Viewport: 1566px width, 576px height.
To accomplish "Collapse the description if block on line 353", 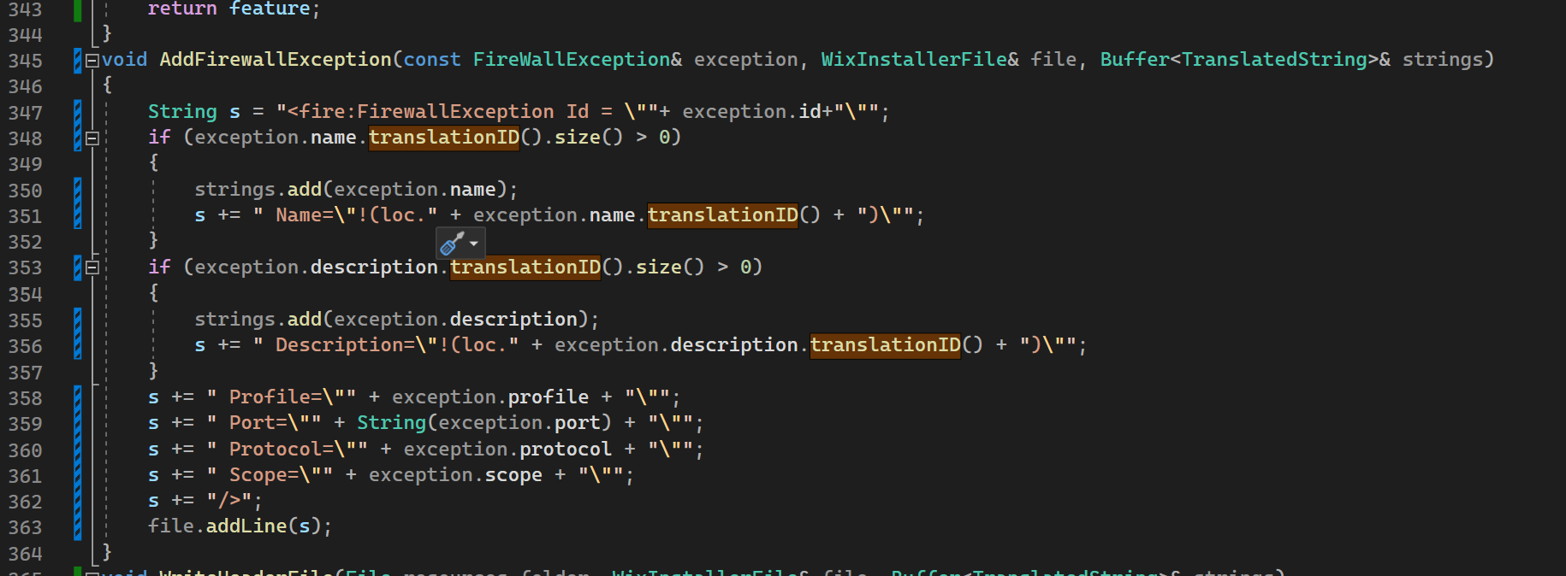I will [92, 267].
